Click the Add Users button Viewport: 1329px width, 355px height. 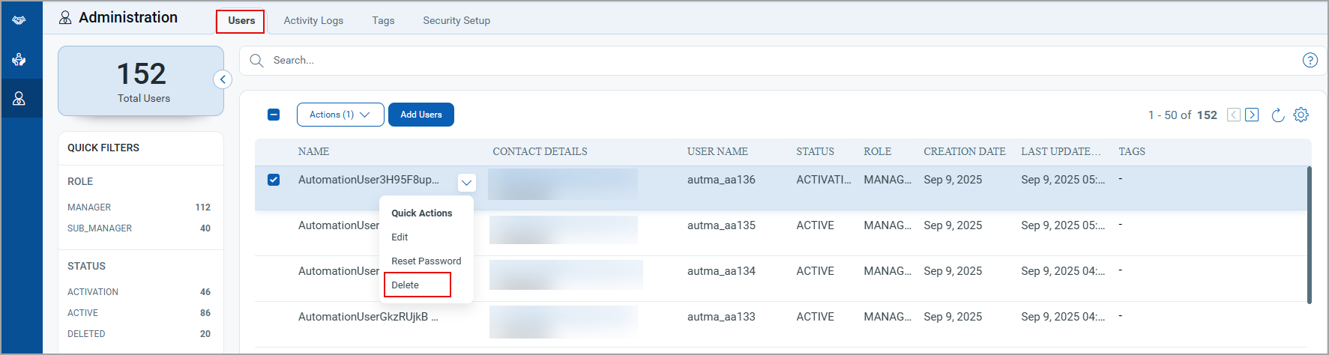[x=421, y=115]
